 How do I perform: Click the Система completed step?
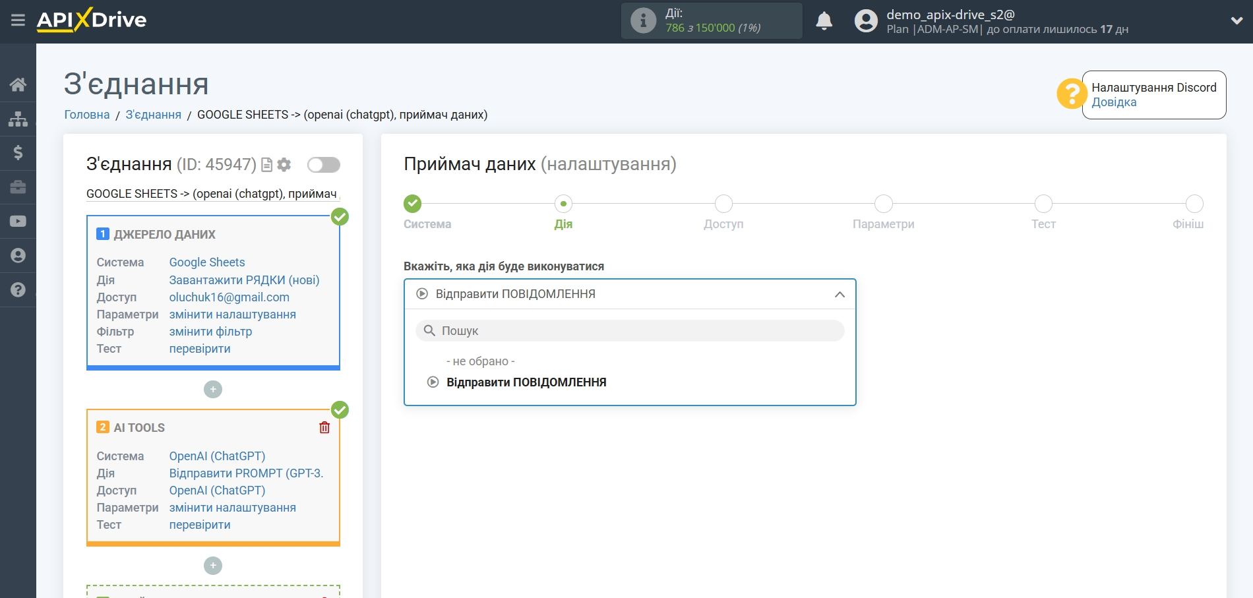pyautogui.click(x=413, y=204)
